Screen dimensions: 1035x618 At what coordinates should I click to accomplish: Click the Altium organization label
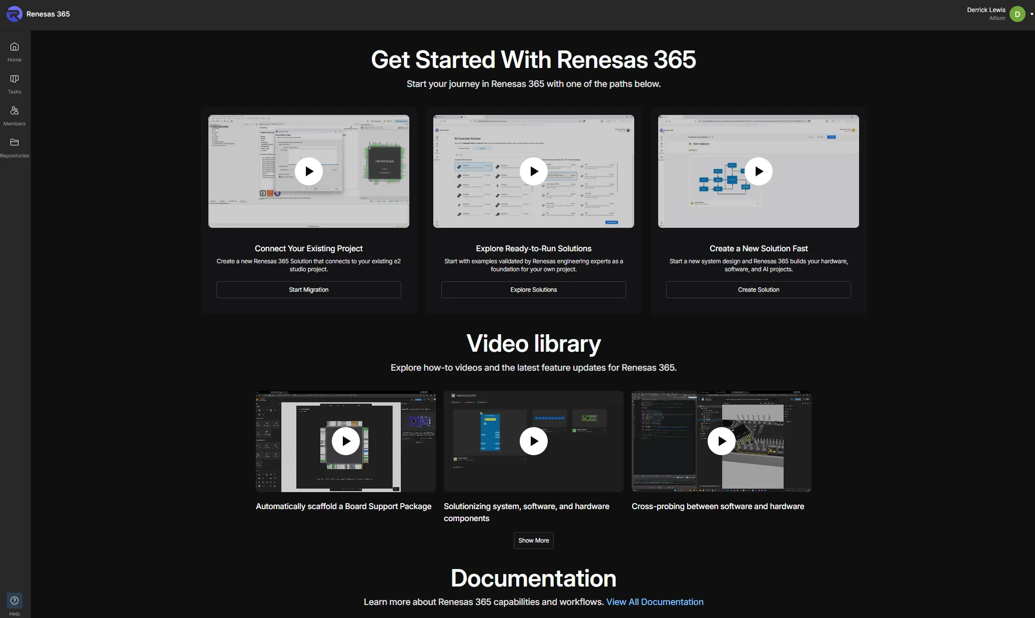[x=997, y=18]
